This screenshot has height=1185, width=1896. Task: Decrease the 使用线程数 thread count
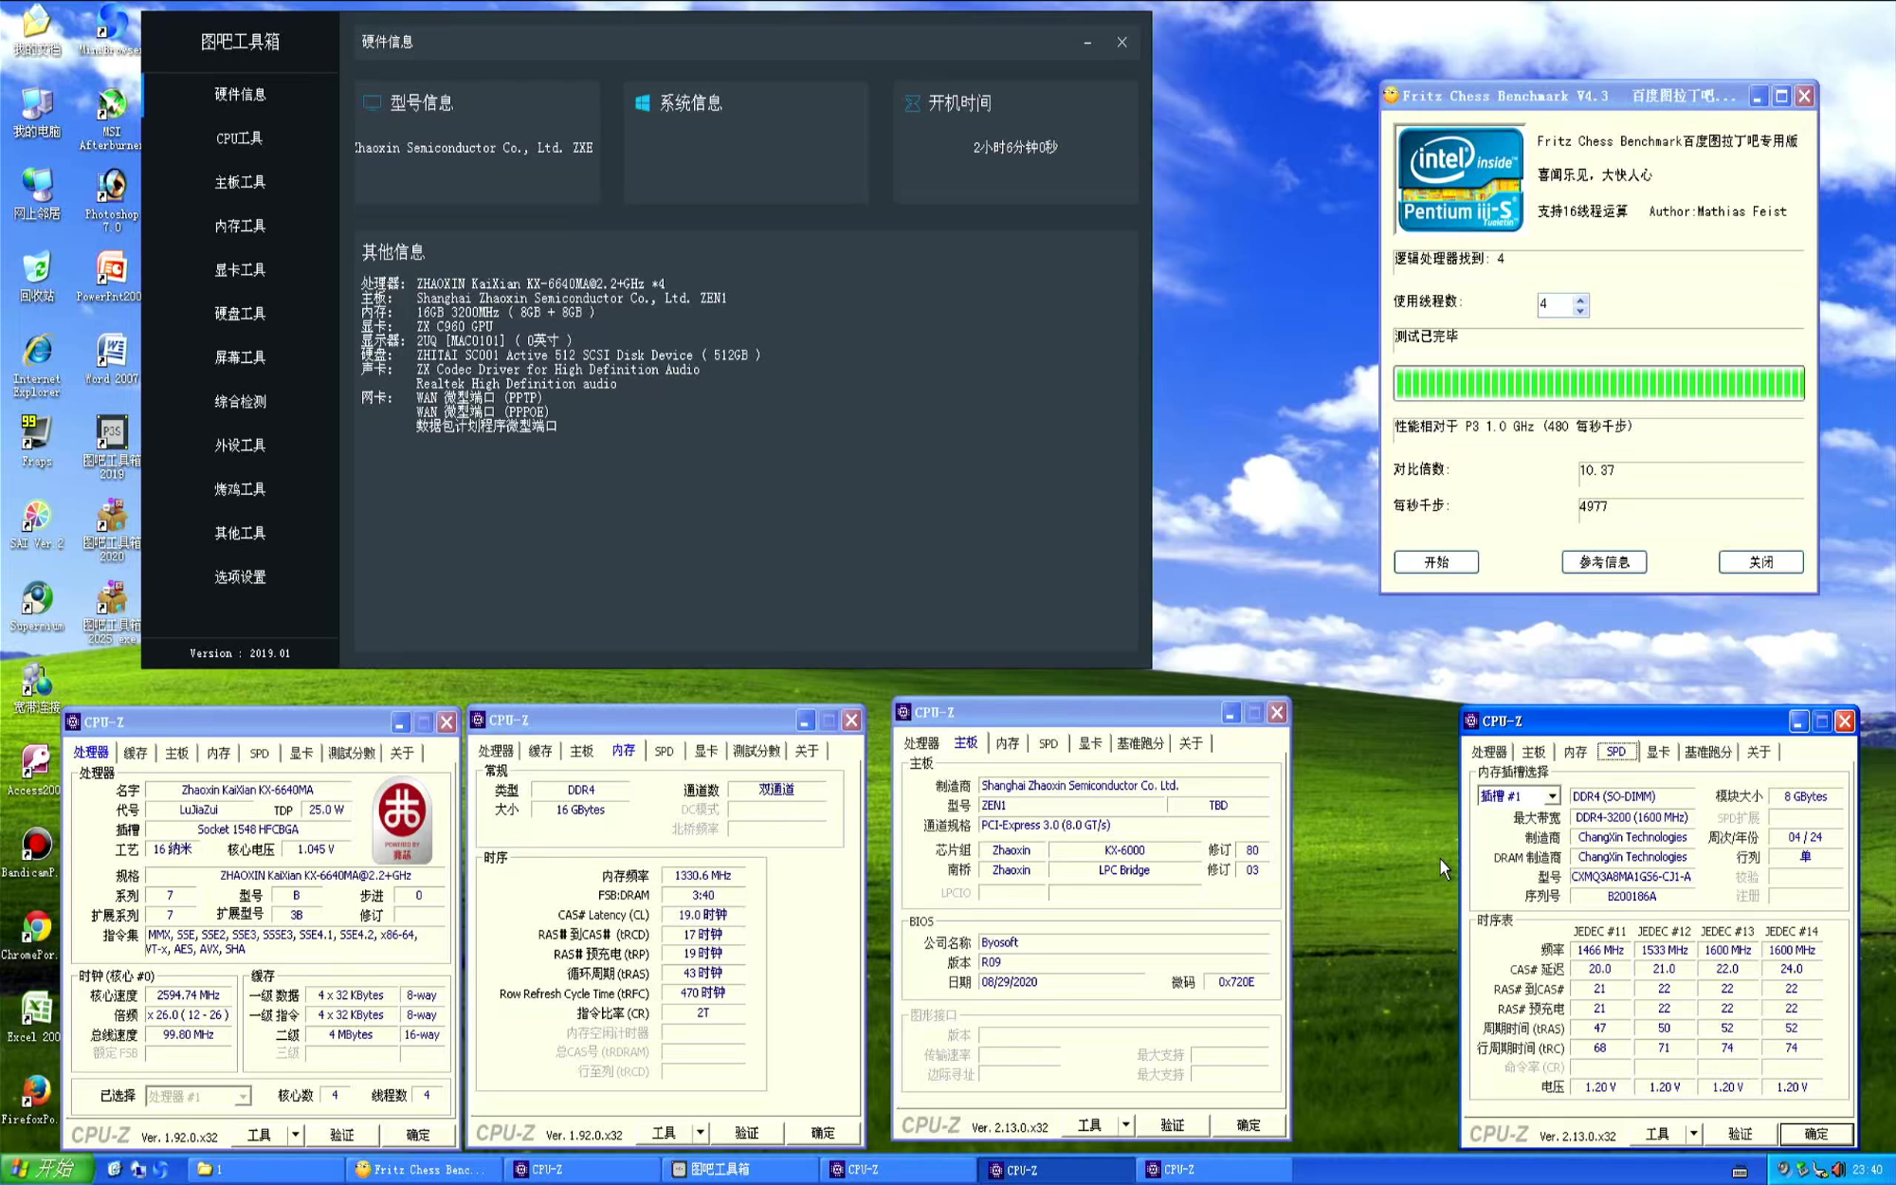pyautogui.click(x=1579, y=310)
